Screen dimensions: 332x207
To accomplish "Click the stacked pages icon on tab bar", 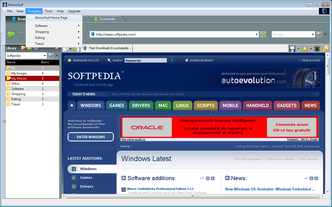I will pos(65,49).
